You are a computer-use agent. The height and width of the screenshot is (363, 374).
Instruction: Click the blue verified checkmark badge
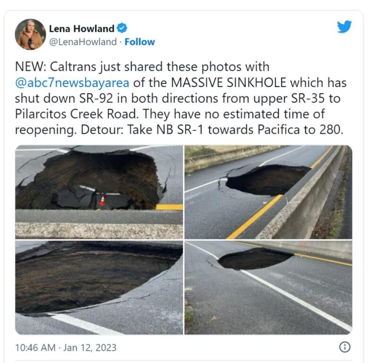point(122,28)
